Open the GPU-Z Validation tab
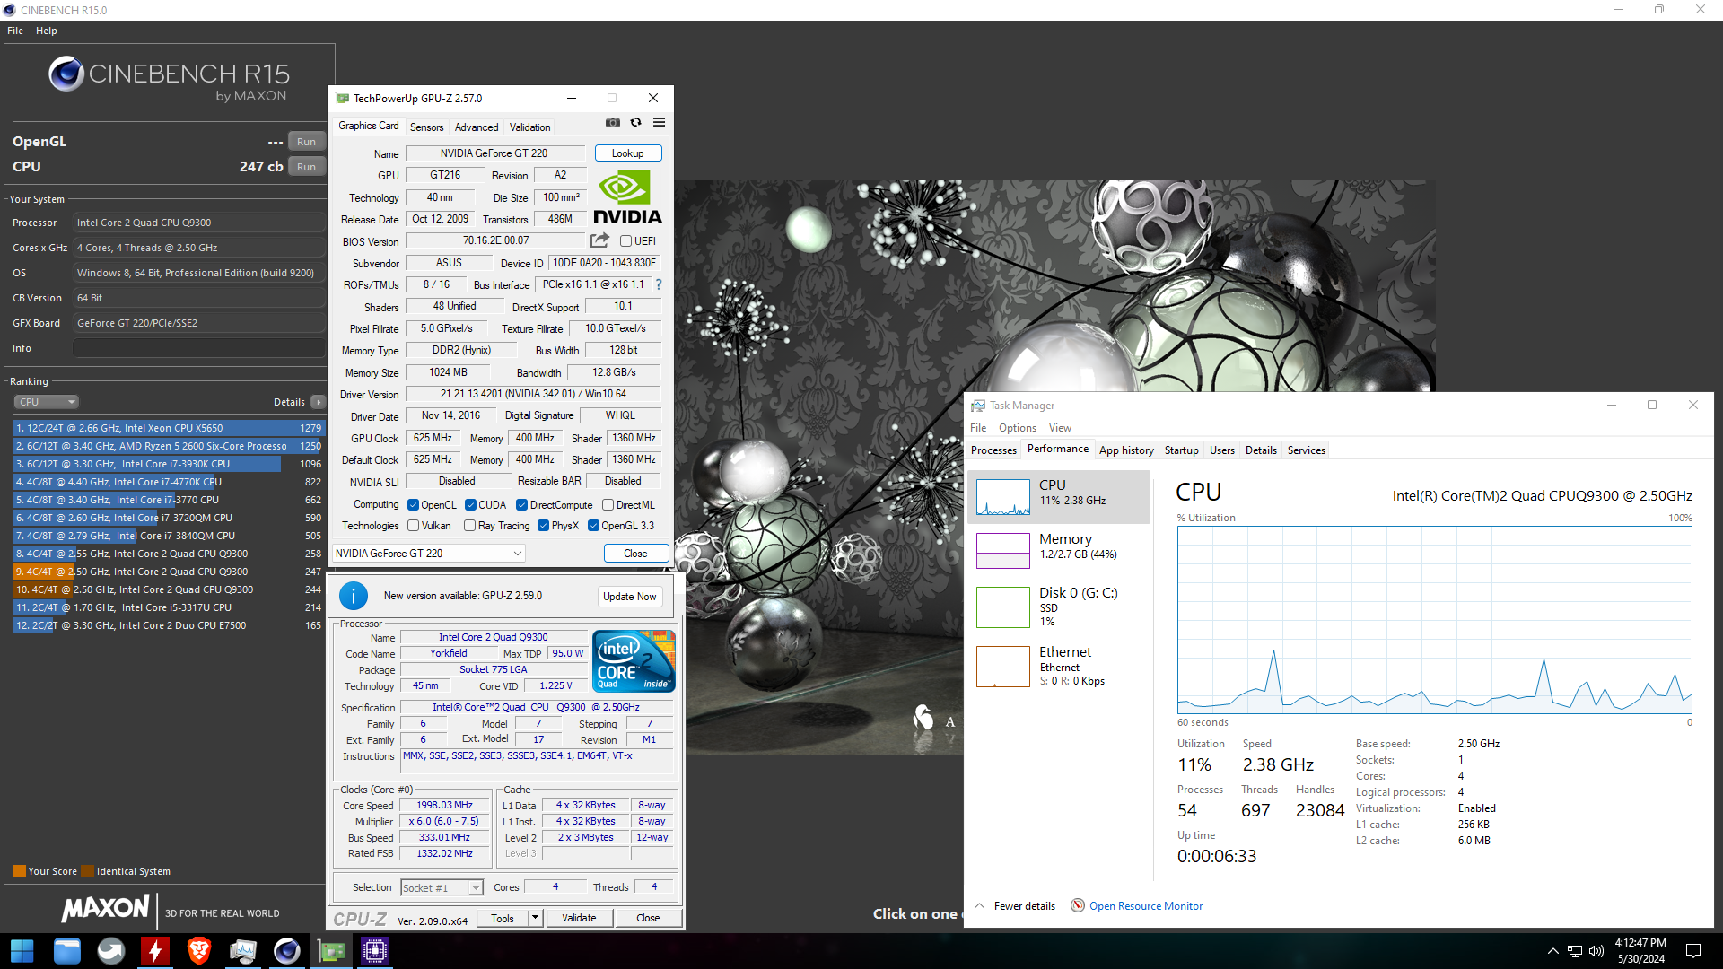Viewport: 1723px width, 969px height. tap(529, 127)
